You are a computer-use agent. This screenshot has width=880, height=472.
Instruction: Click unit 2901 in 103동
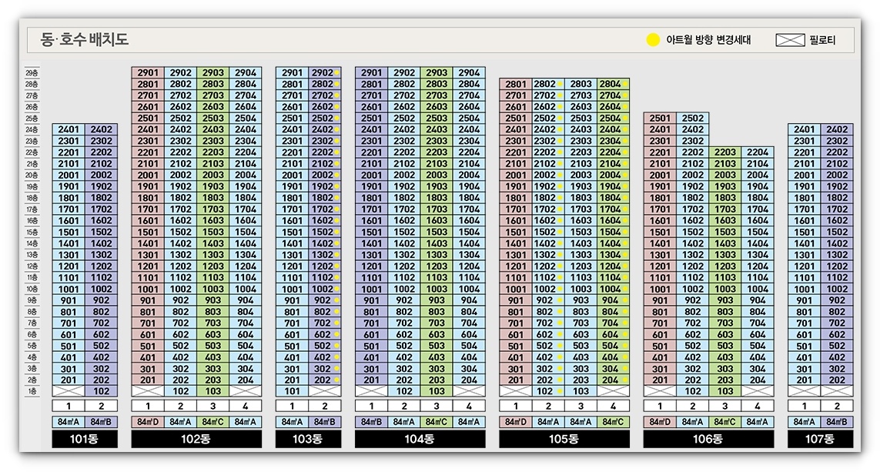pyautogui.click(x=292, y=73)
